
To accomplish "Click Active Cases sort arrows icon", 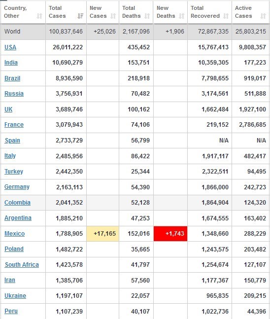I will (x=263, y=16).
